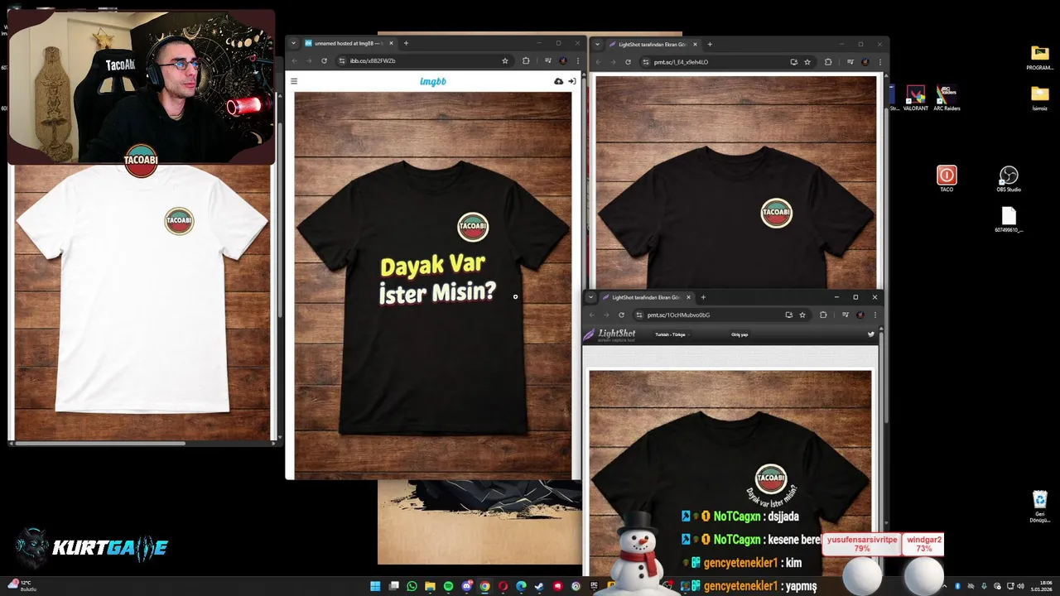This screenshot has height=596, width=1060.
Task: Reload the ibb.co page
Action: tap(324, 60)
